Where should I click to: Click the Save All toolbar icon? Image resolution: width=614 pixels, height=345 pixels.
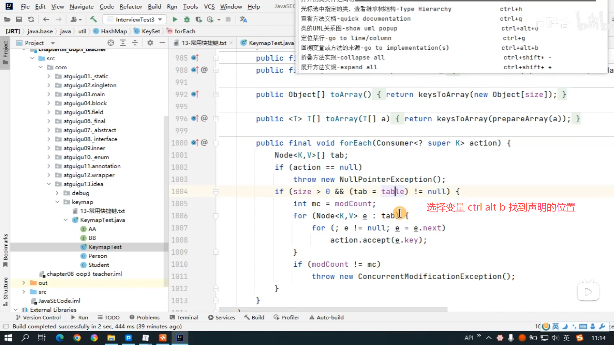[x=19, y=19]
